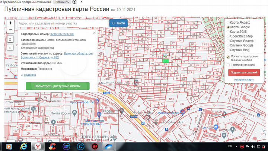
Task: Open the Настроить карту link
Action: tap(244, 80)
